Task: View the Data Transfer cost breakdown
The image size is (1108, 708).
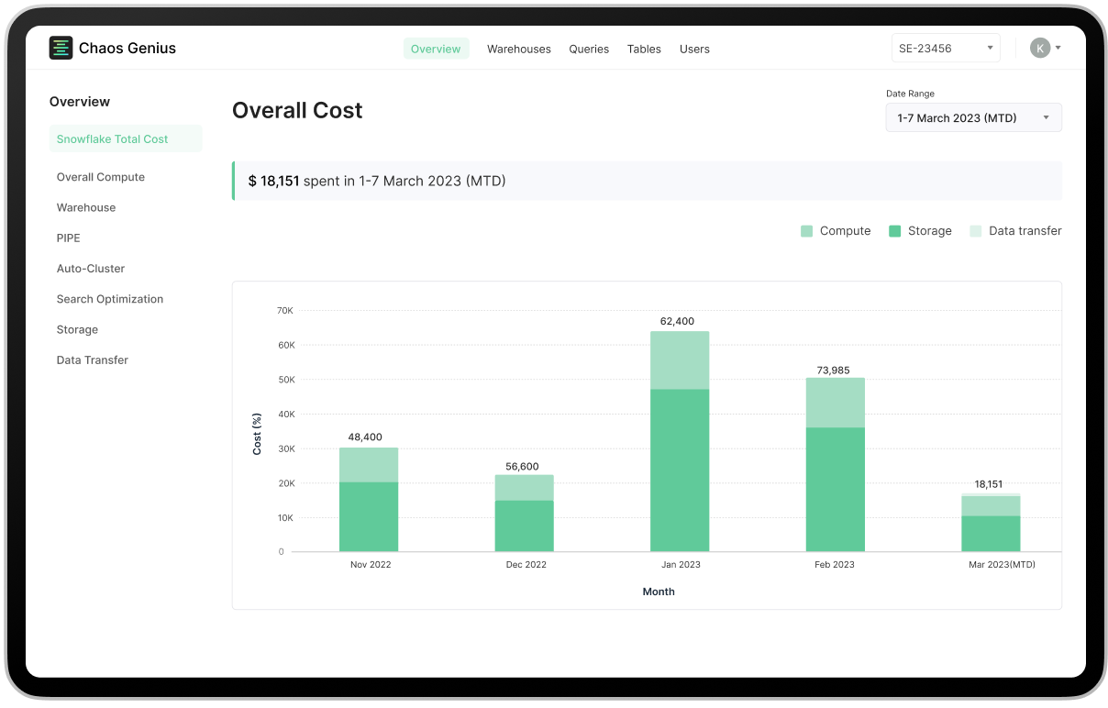Action: (x=92, y=360)
